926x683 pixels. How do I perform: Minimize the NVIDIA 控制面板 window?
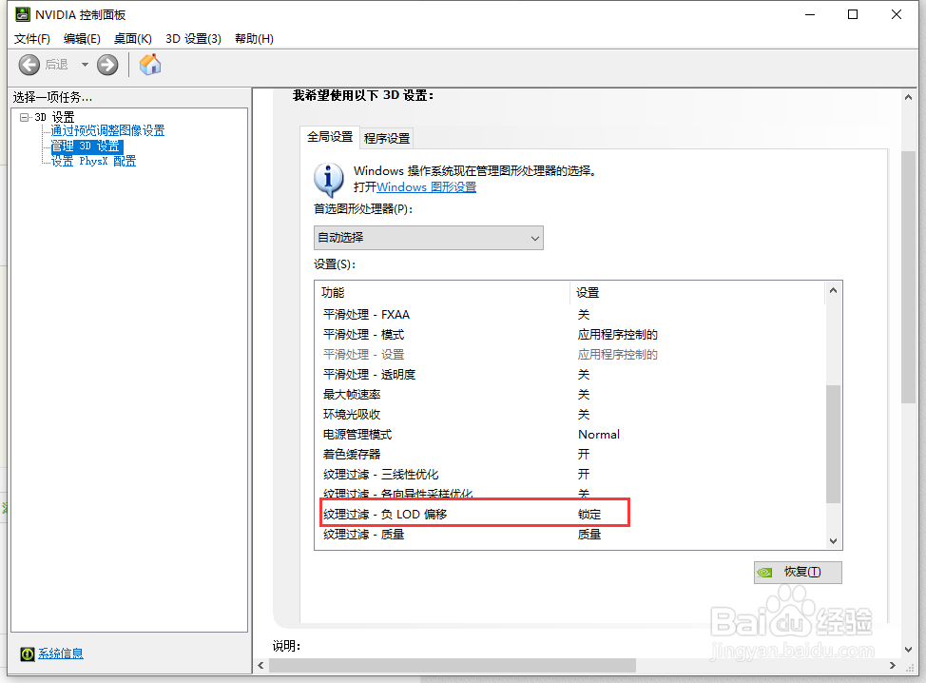point(810,14)
